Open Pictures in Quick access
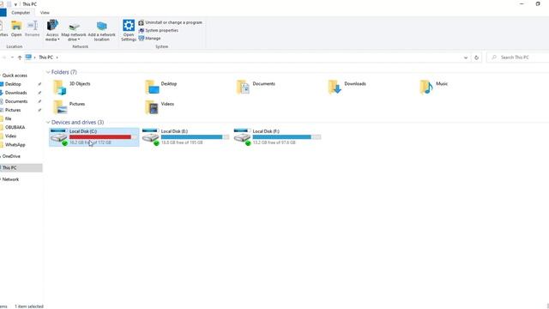The height and width of the screenshot is (309, 549). [x=13, y=110]
